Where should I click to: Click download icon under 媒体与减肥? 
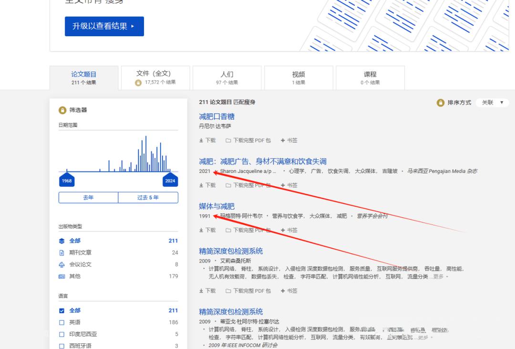[x=201, y=230]
